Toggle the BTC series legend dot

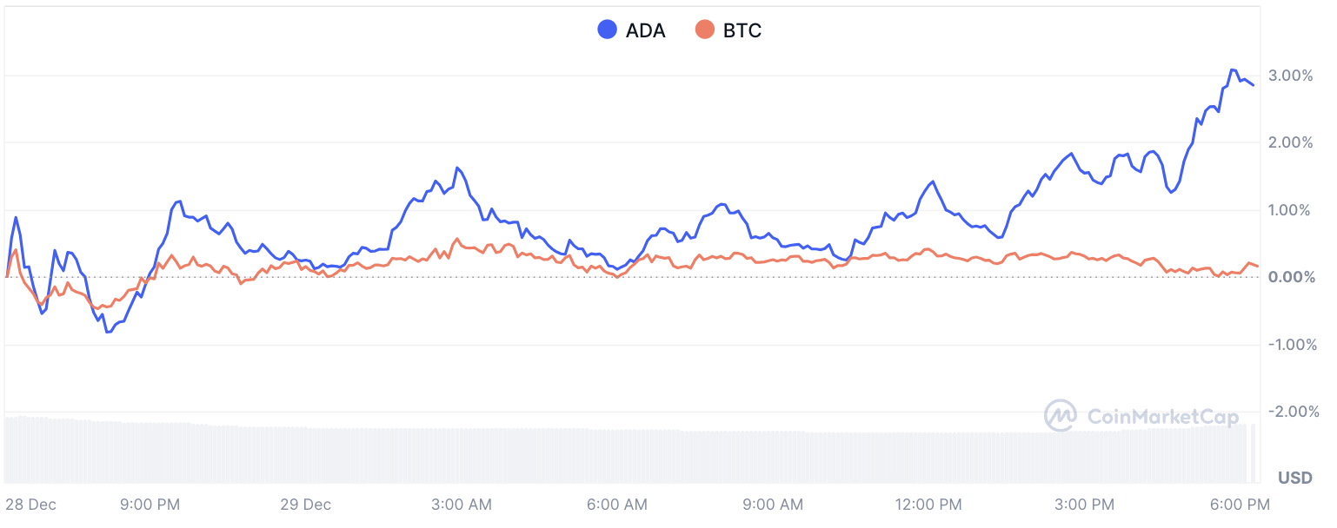tap(705, 30)
